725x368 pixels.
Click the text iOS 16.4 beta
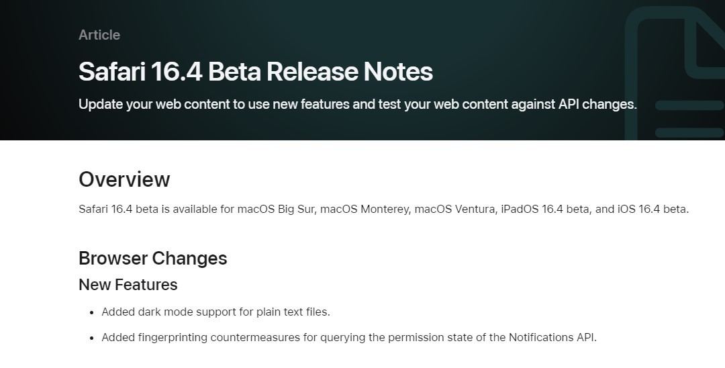(x=652, y=209)
